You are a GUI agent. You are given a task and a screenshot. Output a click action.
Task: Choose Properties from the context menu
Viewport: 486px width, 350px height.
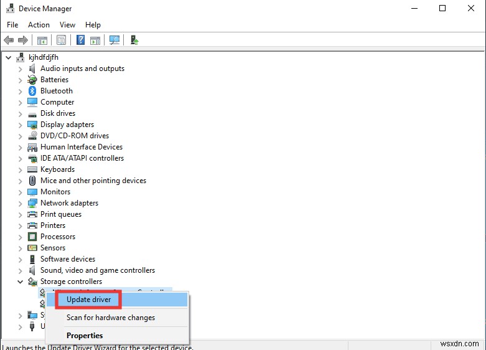pyautogui.click(x=116, y=336)
